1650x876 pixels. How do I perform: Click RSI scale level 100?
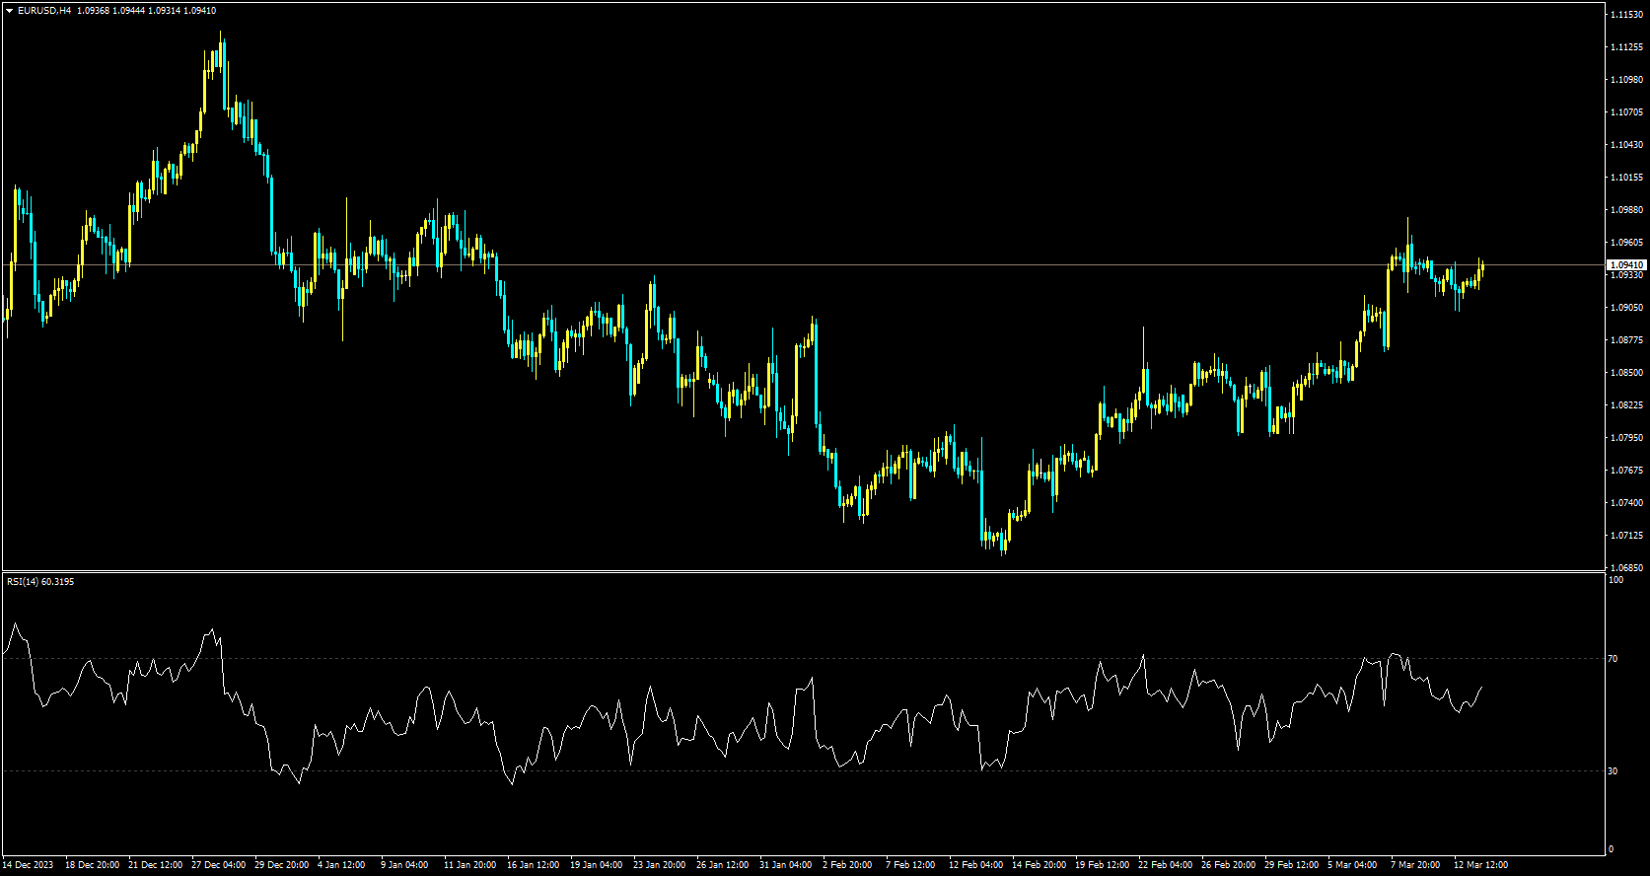tap(1615, 580)
